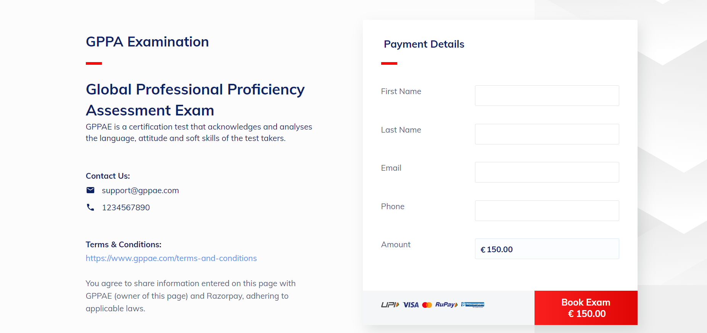Focus the First Name input field

[547, 96]
